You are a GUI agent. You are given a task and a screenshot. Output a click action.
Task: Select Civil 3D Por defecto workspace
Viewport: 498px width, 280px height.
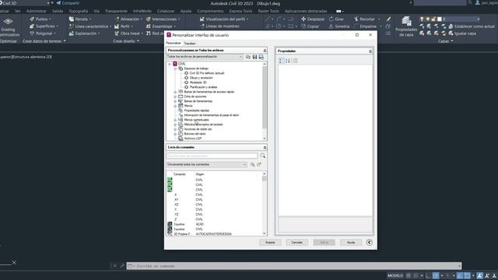click(207, 73)
